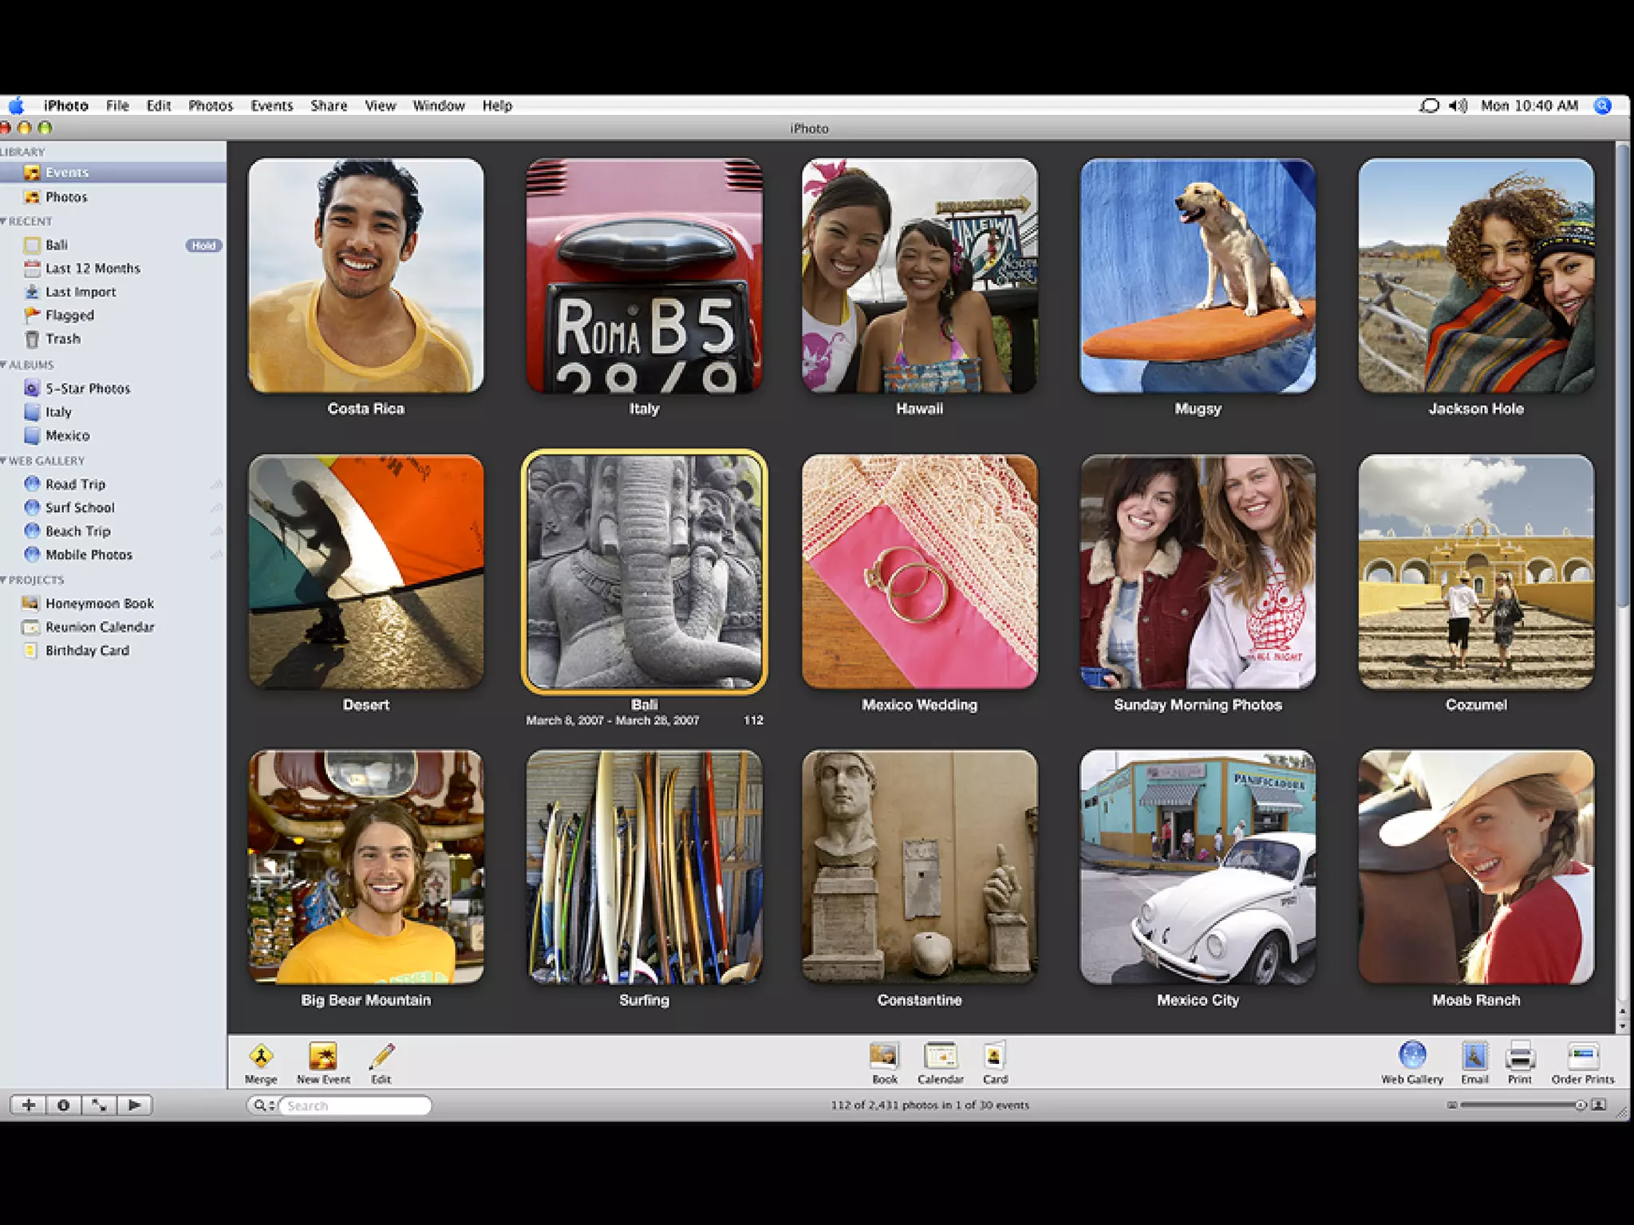This screenshot has height=1225, width=1634.
Task: Open the search options dropdown magnifier
Action: (262, 1105)
